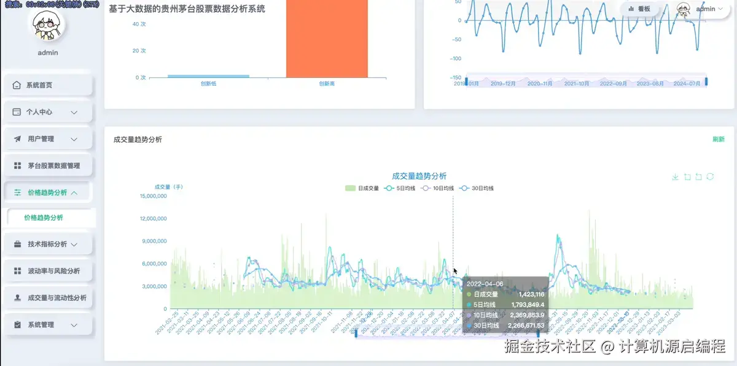Screen dimensions: 737x366
Task: Click the 创新低 axis label
Action: 209,84
